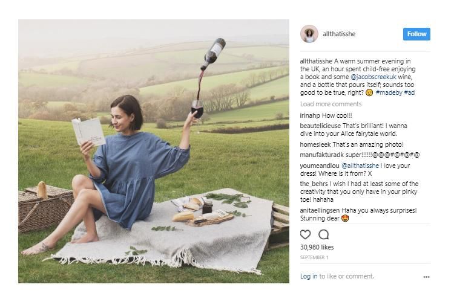
Task: Click the speech bubble comment icon
Action: click(x=323, y=234)
